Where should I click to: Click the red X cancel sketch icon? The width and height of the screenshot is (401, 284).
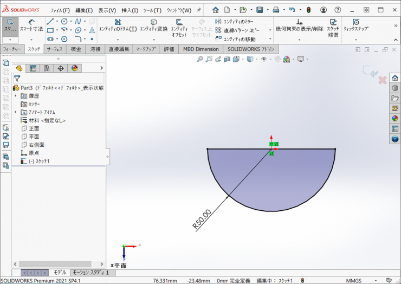[x=382, y=80]
